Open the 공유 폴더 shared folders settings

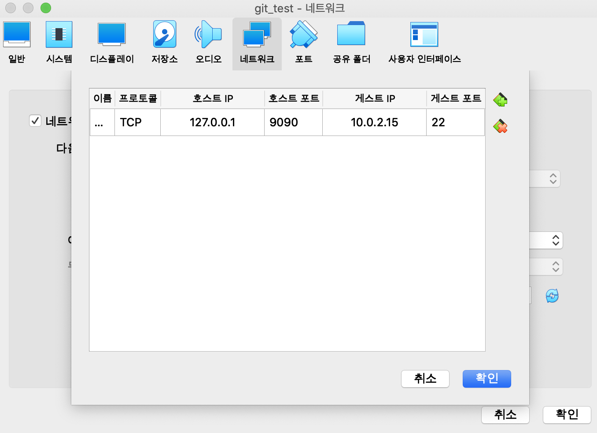(351, 43)
